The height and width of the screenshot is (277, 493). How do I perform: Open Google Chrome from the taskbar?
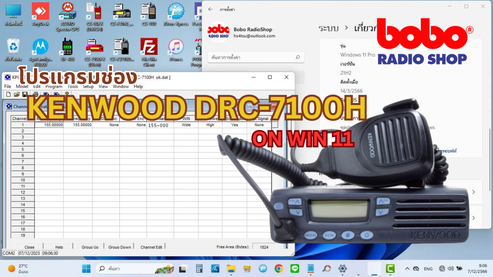[279, 269]
